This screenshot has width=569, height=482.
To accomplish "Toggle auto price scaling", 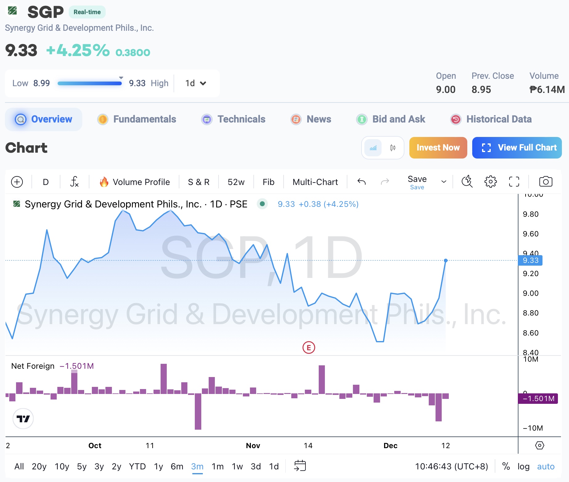I will [x=546, y=467].
